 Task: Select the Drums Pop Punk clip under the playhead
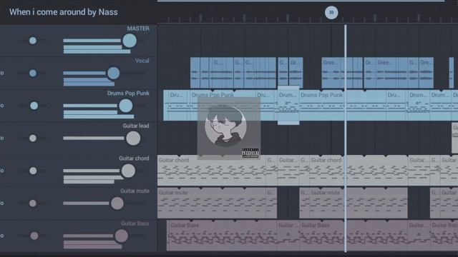[x=342, y=106]
